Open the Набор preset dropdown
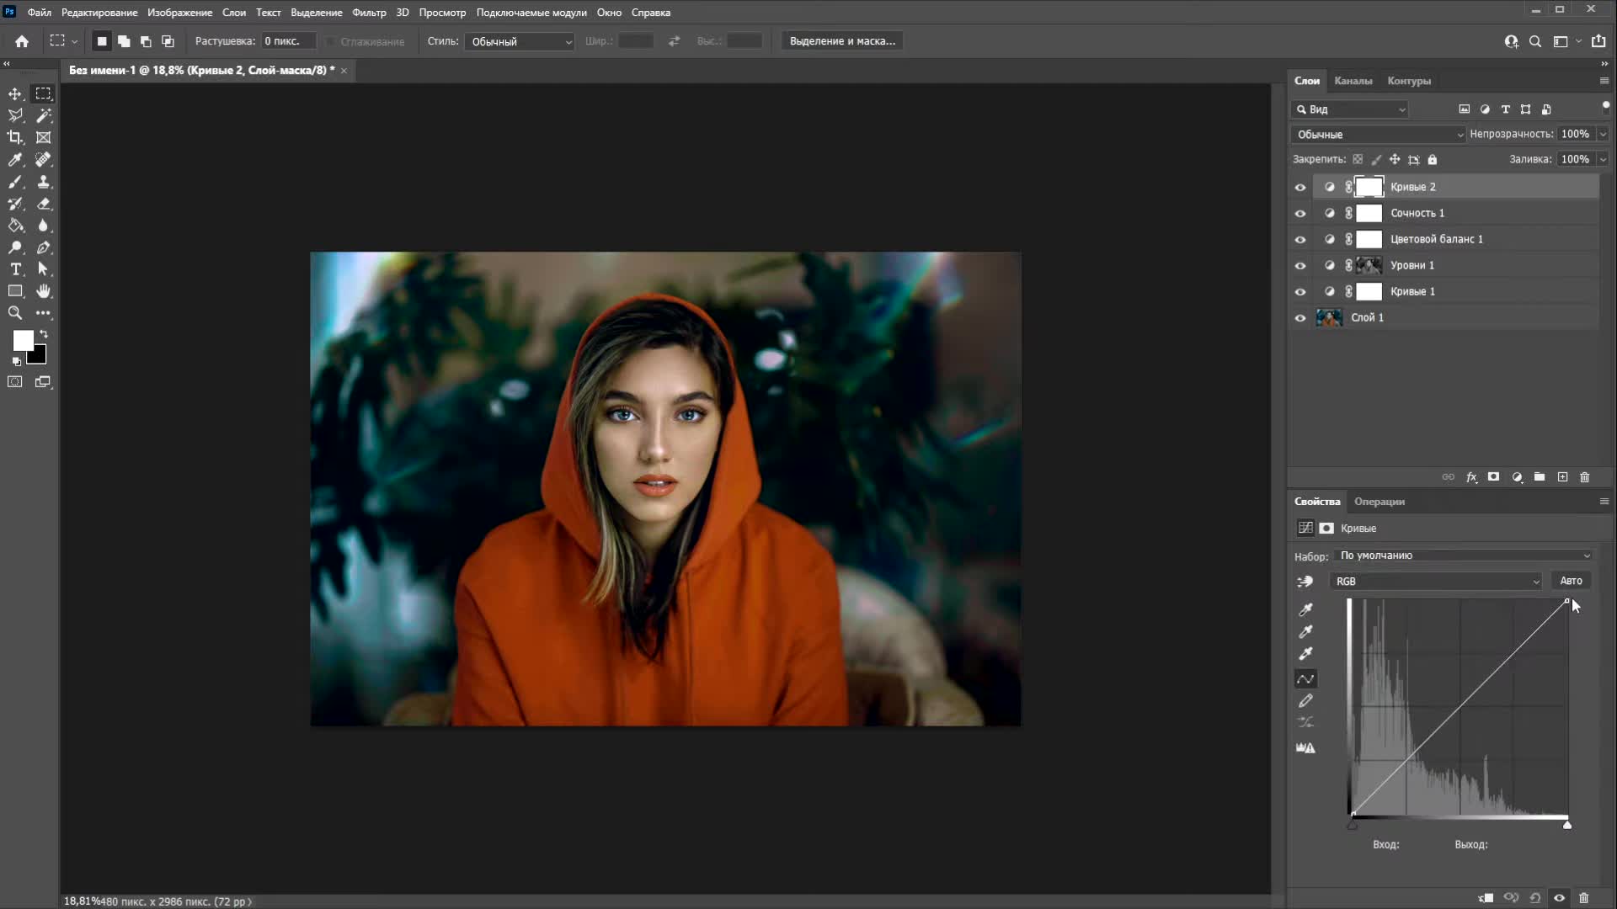Screen dimensions: 1617x909 pos(1464,555)
